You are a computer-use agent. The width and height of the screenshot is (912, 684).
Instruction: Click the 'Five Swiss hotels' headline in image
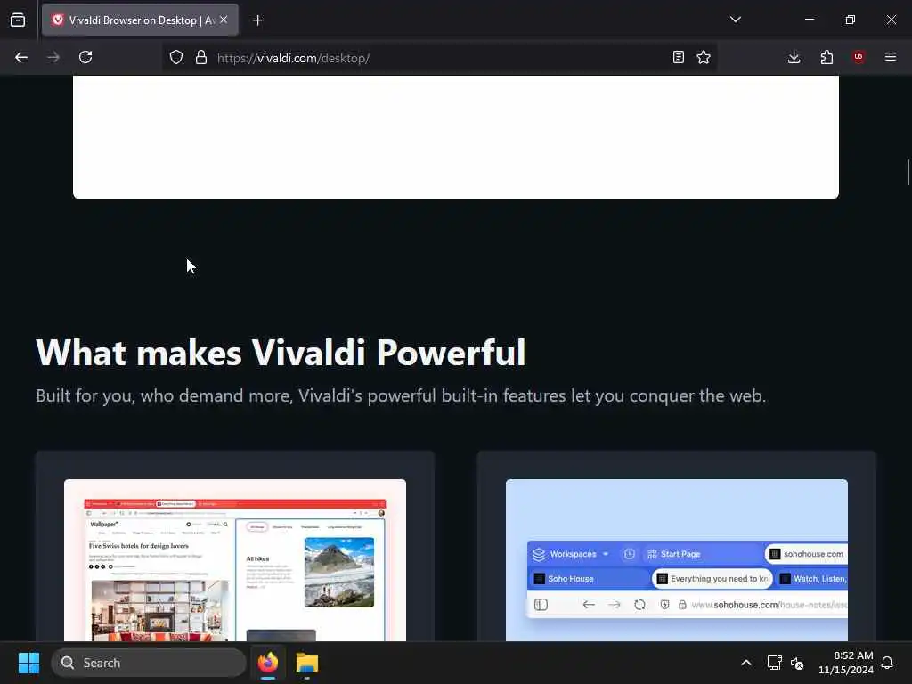pos(138,546)
